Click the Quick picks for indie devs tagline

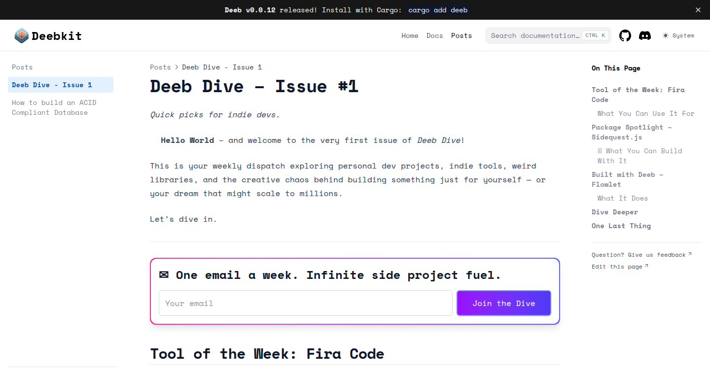[x=215, y=115]
